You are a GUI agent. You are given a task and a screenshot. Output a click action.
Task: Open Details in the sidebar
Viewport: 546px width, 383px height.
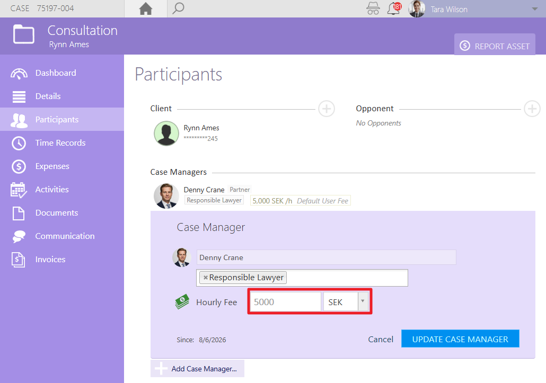[62, 96]
